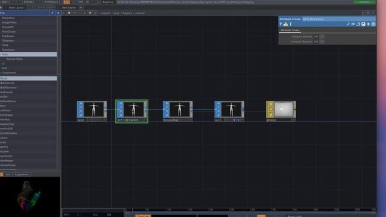Open the FORUM link in top bar
Viewport: 386px width, 217px height.
[x=28, y=2]
